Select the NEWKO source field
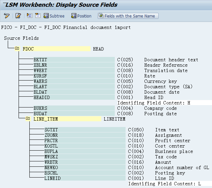Image resolution: width=212 pixels, height=188 pixels. point(85,167)
